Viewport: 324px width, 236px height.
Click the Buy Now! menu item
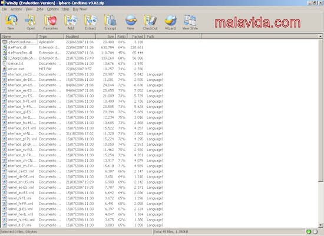pyautogui.click(x=80, y=9)
